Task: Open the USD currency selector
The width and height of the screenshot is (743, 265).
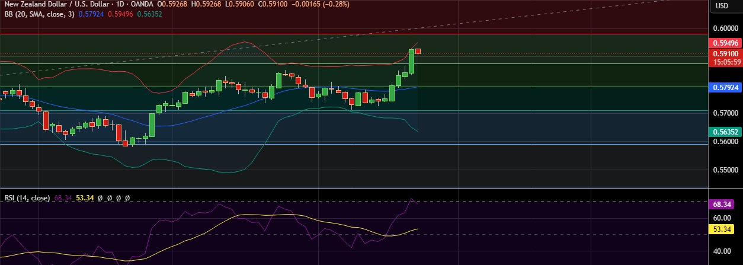Action: [x=722, y=6]
